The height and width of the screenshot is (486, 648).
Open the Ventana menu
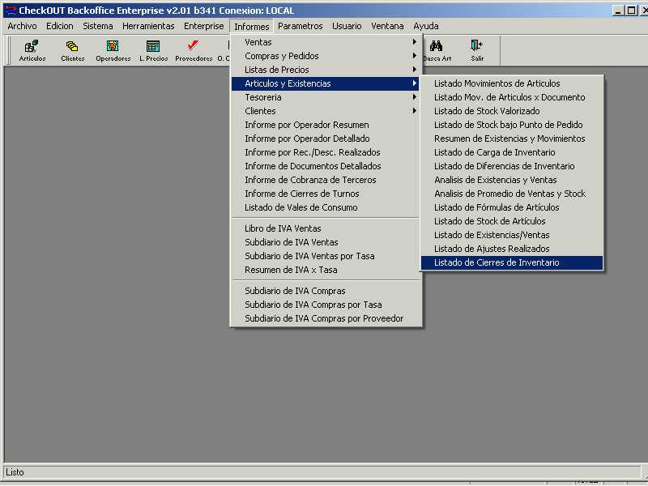(x=387, y=26)
